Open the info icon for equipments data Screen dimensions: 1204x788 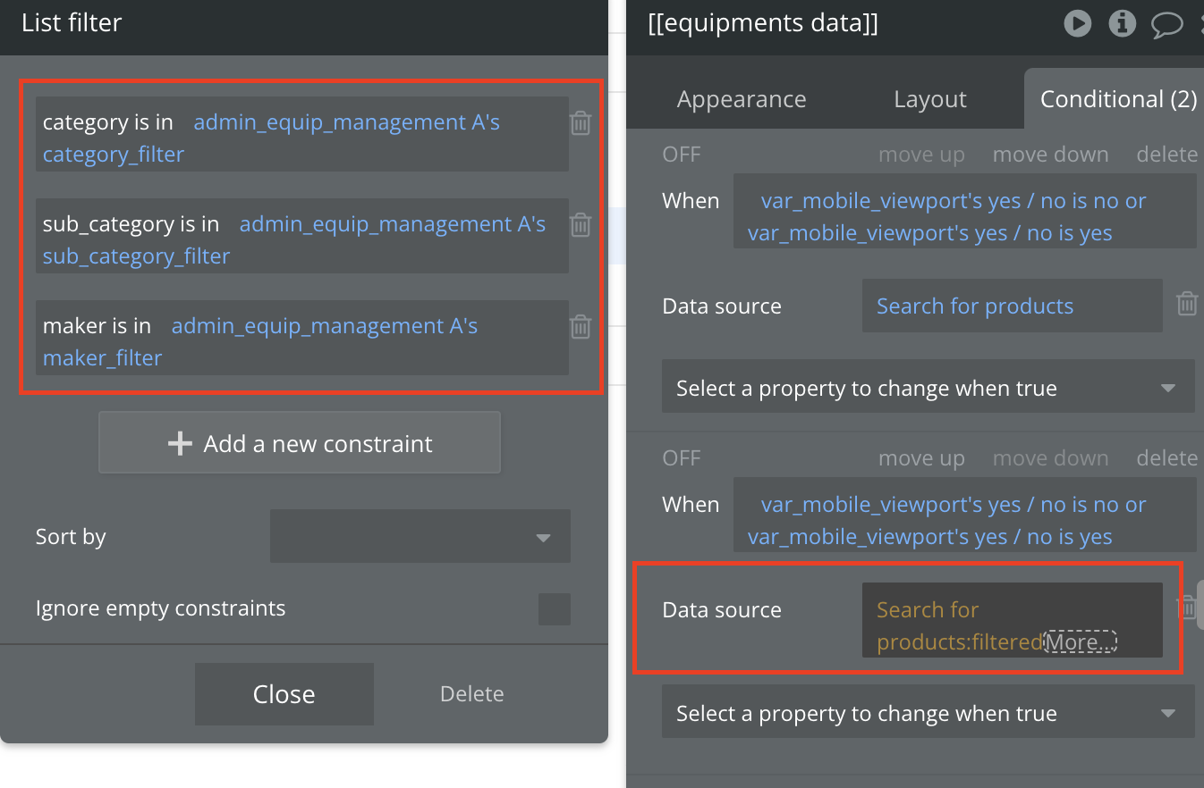coord(1123,23)
